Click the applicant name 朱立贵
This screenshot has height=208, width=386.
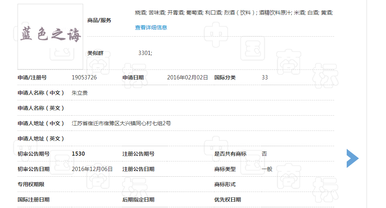(x=80, y=93)
